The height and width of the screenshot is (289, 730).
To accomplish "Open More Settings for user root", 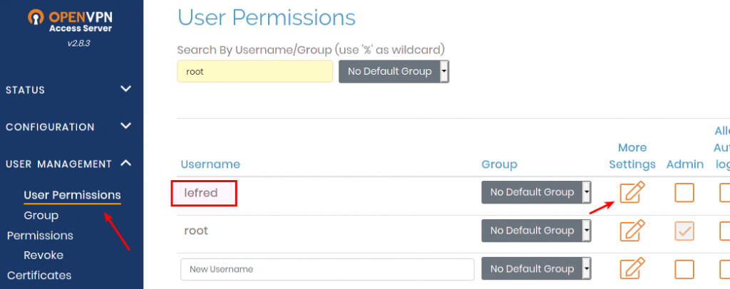I will tap(632, 231).
